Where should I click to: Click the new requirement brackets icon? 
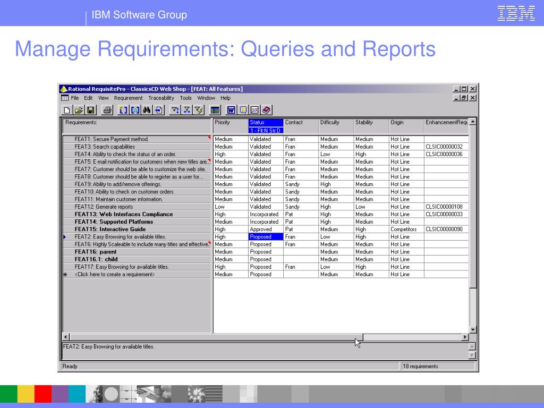tap(123, 110)
